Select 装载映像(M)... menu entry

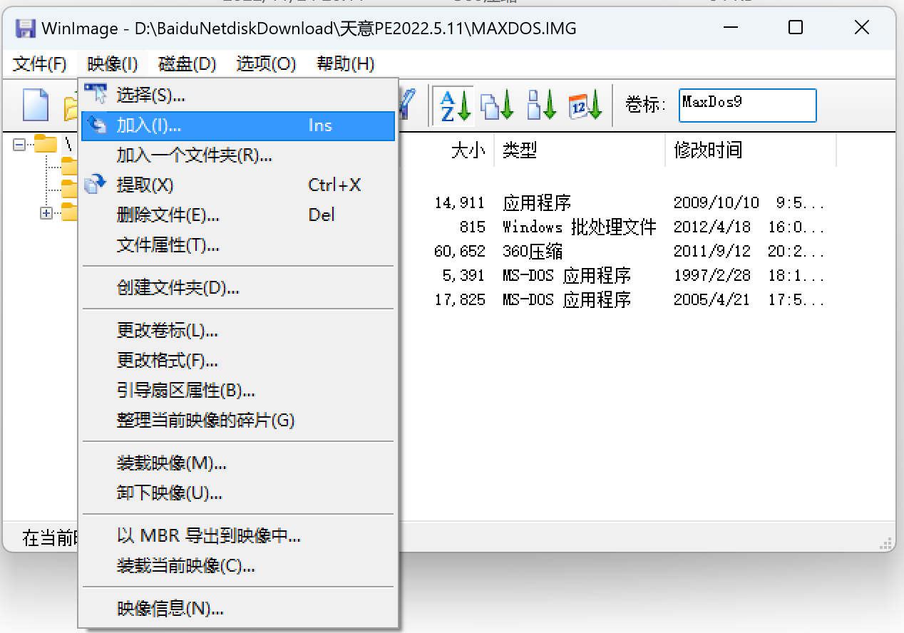[x=238, y=463]
